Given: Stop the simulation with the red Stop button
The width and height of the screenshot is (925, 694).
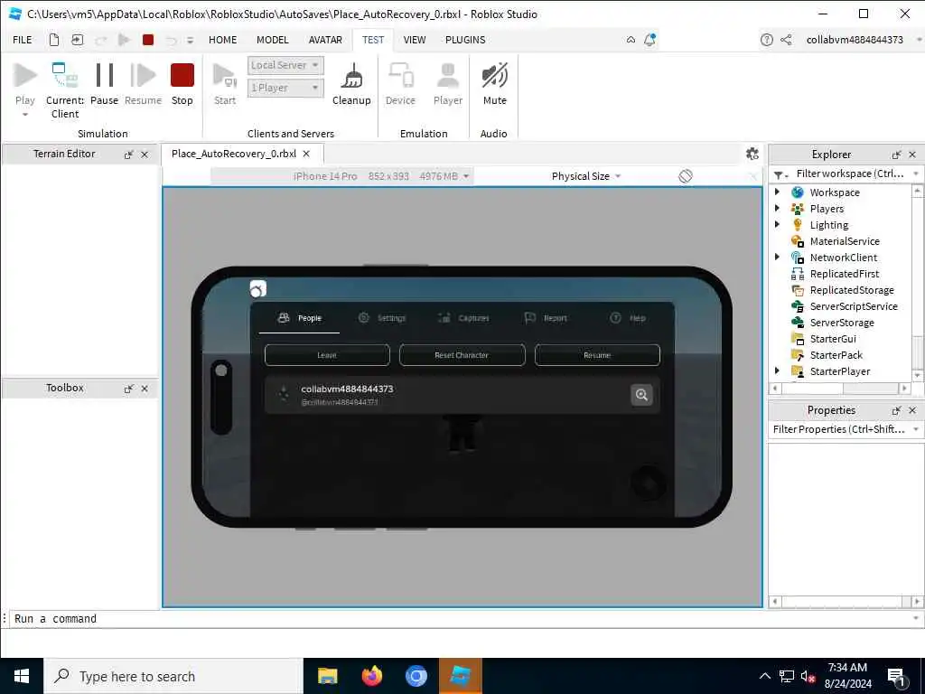Looking at the screenshot, I should (182, 76).
